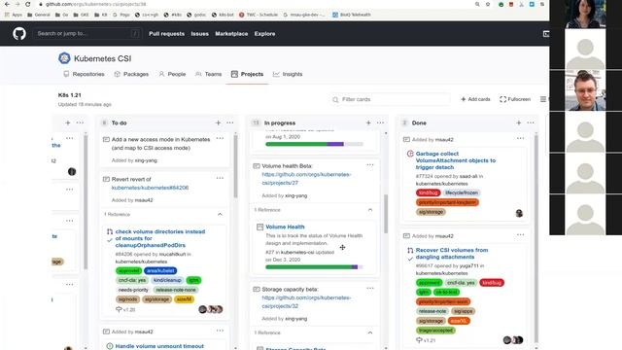Open projects/32 URL in Storage capacity card

306,302
